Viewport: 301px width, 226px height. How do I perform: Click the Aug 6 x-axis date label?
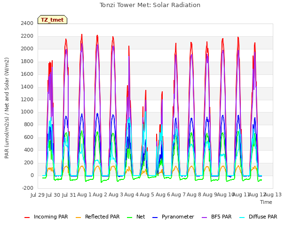click(163, 194)
